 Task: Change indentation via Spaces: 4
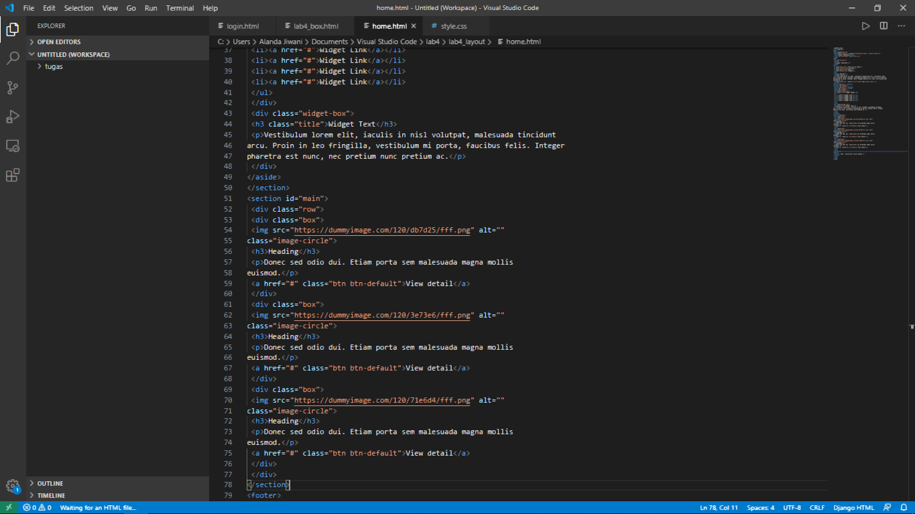click(x=761, y=507)
